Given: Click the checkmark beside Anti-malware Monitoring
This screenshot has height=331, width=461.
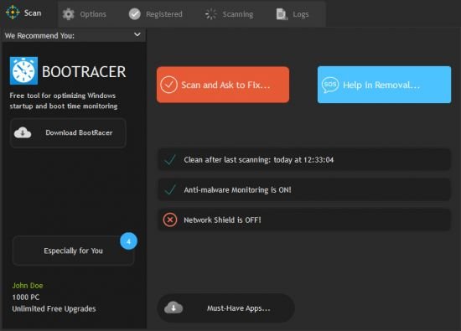Looking at the screenshot, I should pos(170,190).
